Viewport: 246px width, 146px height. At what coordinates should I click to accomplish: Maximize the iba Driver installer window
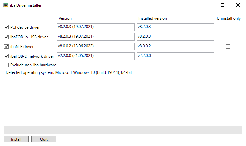coord(223,5)
